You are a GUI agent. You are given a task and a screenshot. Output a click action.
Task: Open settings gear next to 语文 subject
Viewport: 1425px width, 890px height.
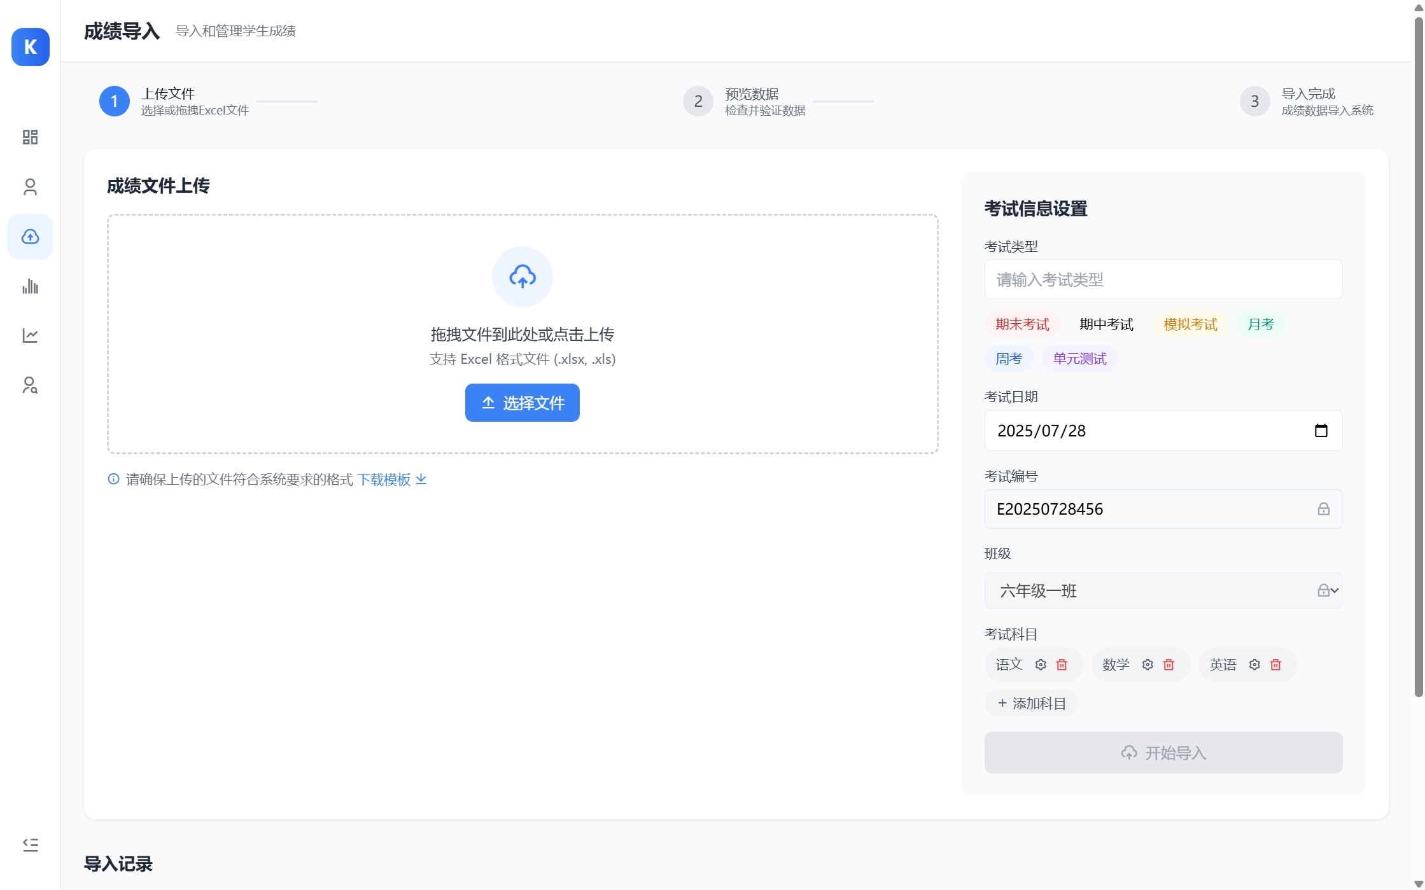coord(1041,664)
